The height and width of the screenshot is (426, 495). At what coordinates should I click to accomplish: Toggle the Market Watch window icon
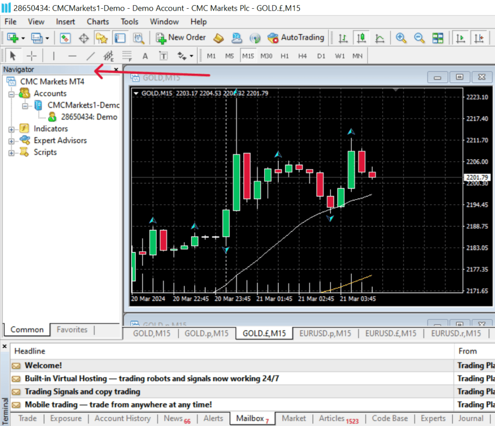point(65,39)
